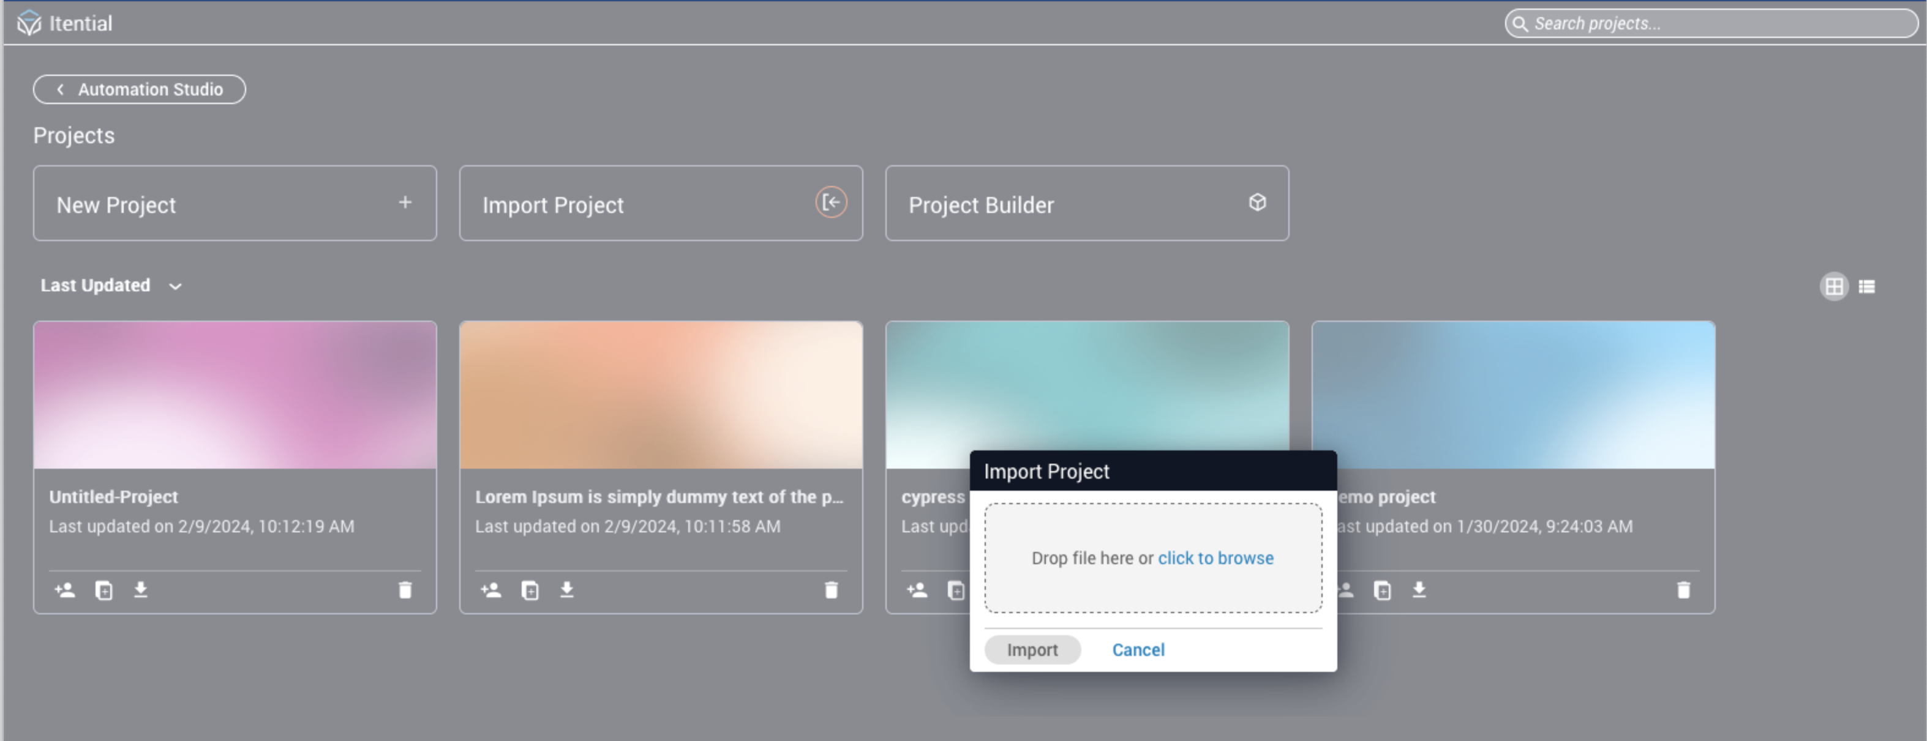Switch to list view layout
This screenshot has height=741, width=1927.
pyautogui.click(x=1866, y=286)
